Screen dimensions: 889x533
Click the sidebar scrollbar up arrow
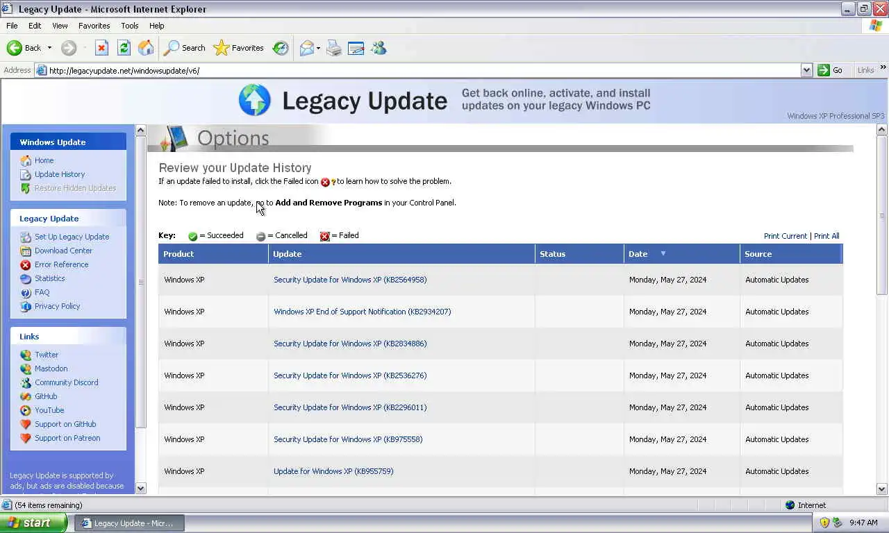(141, 130)
